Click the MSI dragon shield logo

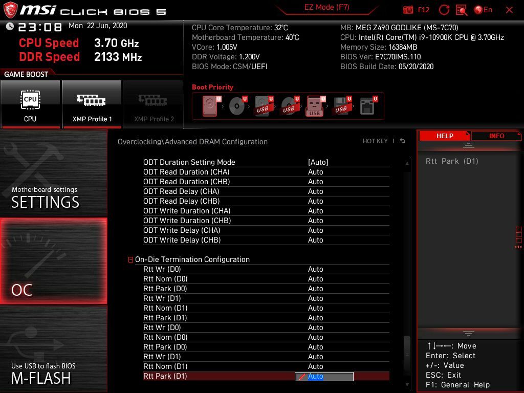point(10,10)
